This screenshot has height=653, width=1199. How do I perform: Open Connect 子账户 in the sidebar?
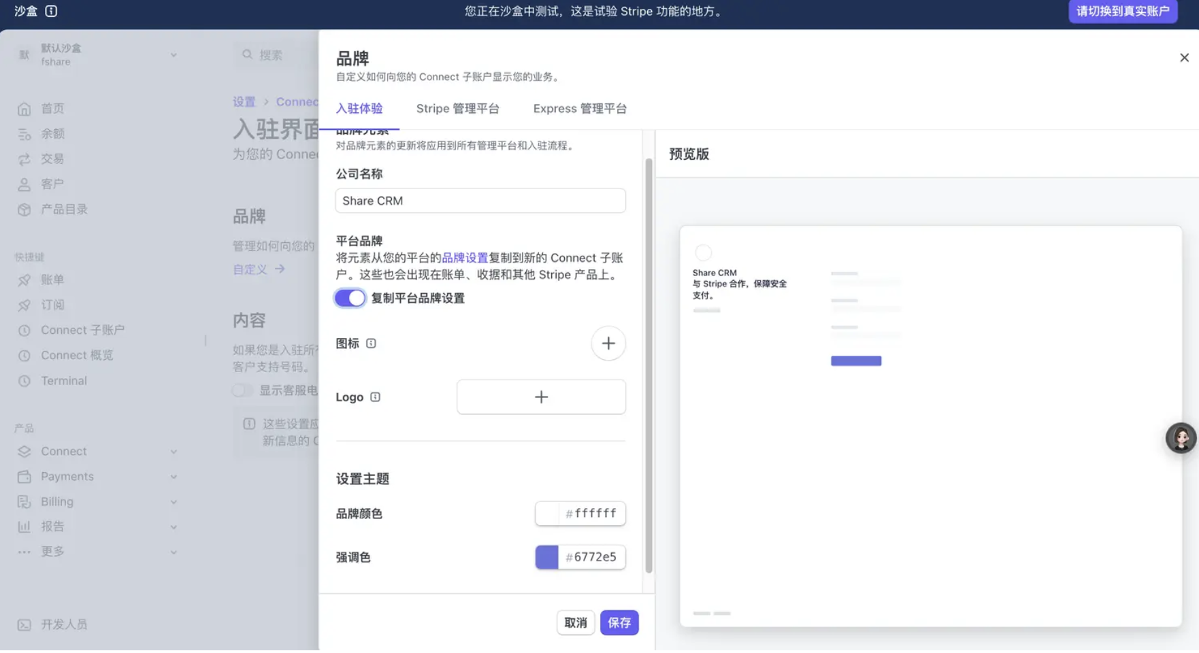82,331
